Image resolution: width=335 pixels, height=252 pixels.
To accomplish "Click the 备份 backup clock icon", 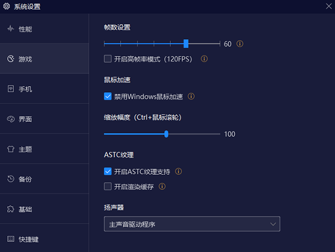I will click(11, 179).
